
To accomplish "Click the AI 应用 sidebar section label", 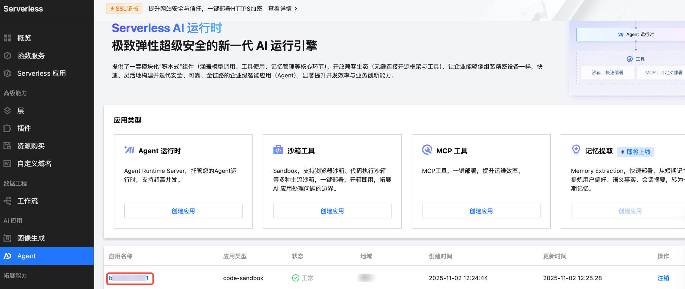I will [x=13, y=221].
